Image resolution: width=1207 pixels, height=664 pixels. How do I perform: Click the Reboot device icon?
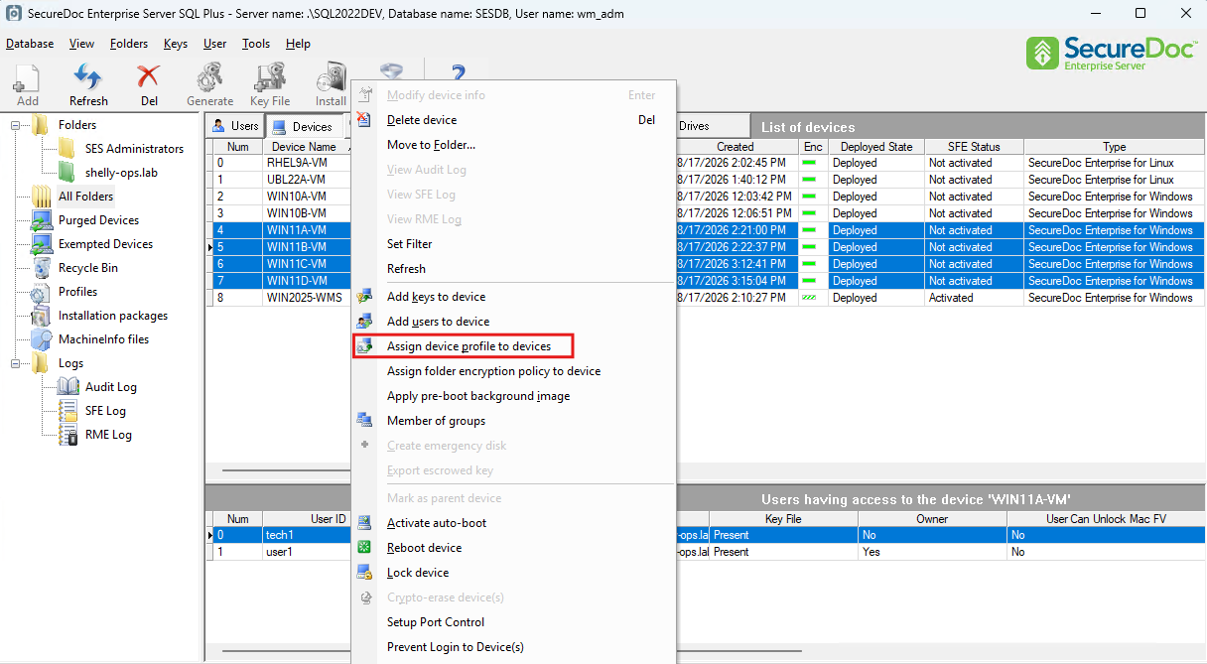(364, 548)
